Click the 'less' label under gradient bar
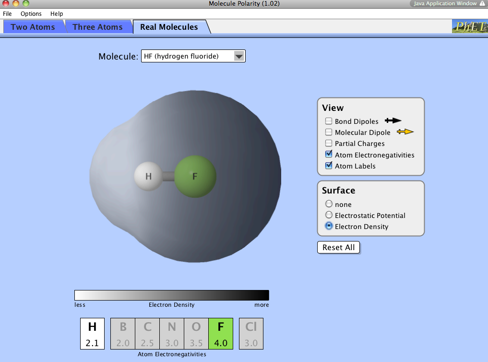Screen dimensions: 488x362 coord(80,305)
